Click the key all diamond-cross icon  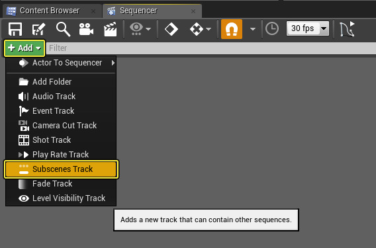tap(197, 29)
